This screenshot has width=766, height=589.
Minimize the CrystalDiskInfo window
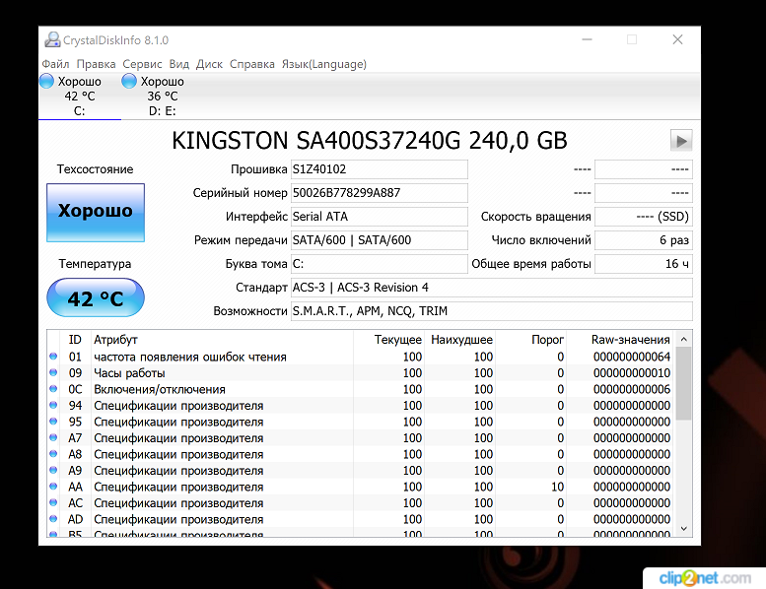[x=587, y=39]
